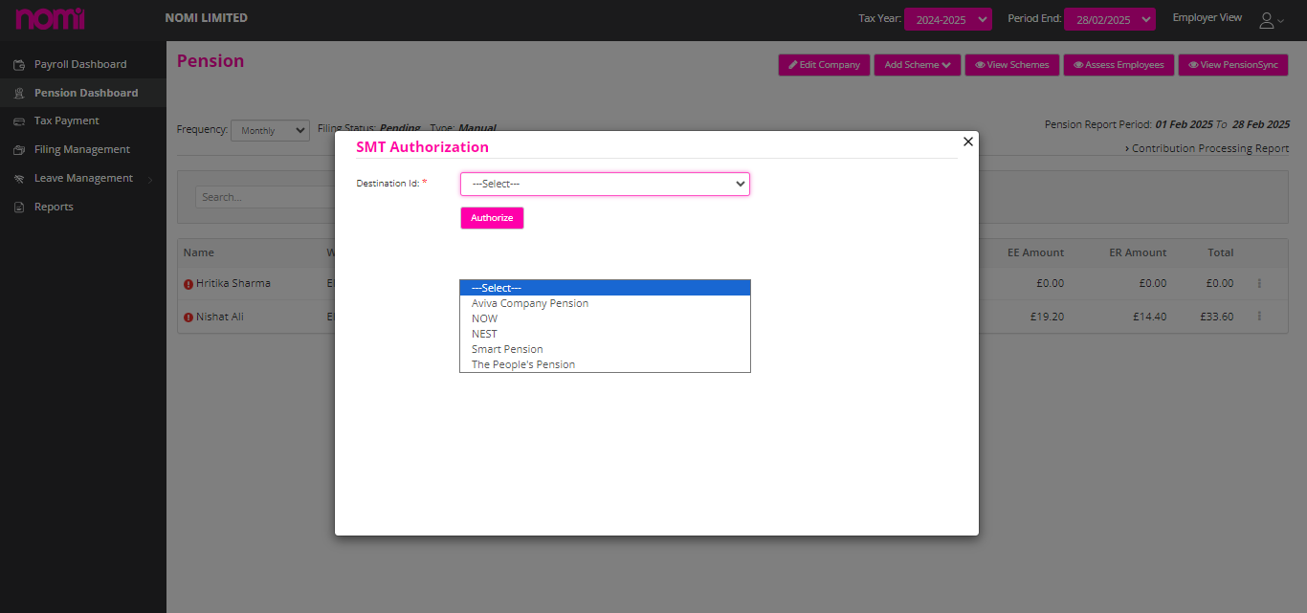The height and width of the screenshot is (613, 1307).
Task: Click the Total column header
Action: pos(1220,253)
